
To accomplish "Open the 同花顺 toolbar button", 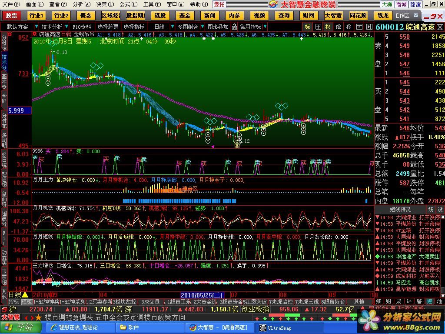I will pos(358,15).
